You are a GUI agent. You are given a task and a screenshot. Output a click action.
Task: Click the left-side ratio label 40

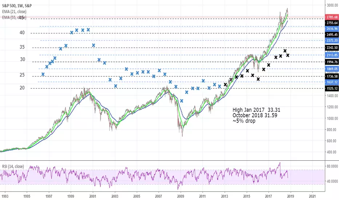click(22, 33)
